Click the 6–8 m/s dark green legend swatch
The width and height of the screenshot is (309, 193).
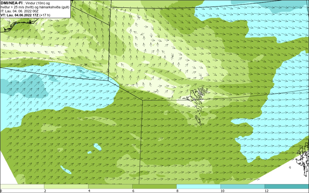coord(154,187)
